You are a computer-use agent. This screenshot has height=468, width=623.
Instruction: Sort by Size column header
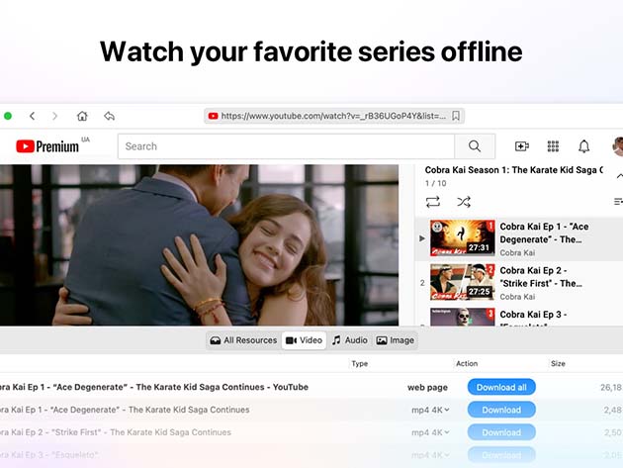pyautogui.click(x=558, y=363)
